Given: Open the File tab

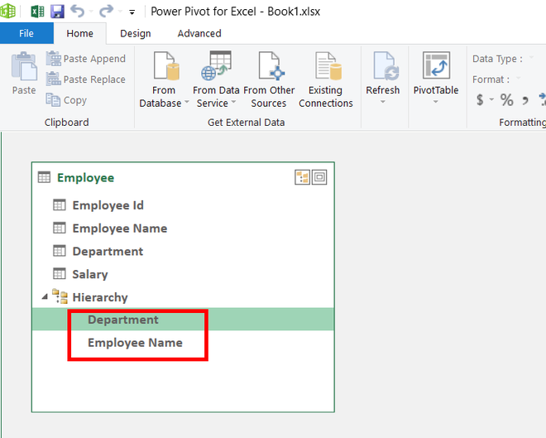Looking at the screenshot, I should tap(26, 33).
